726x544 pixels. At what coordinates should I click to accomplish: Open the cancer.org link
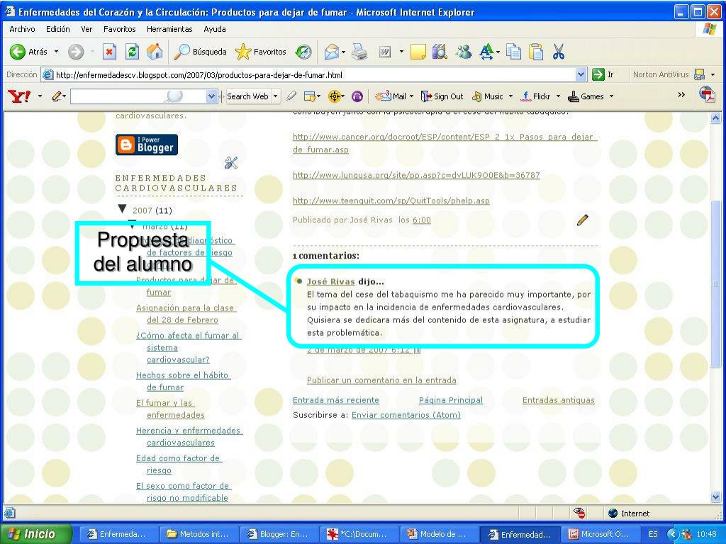445,143
